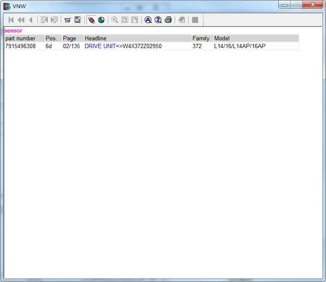Click the 'Page' column header
The width and height of the screenshot is (326, 282).
point(73,38)
